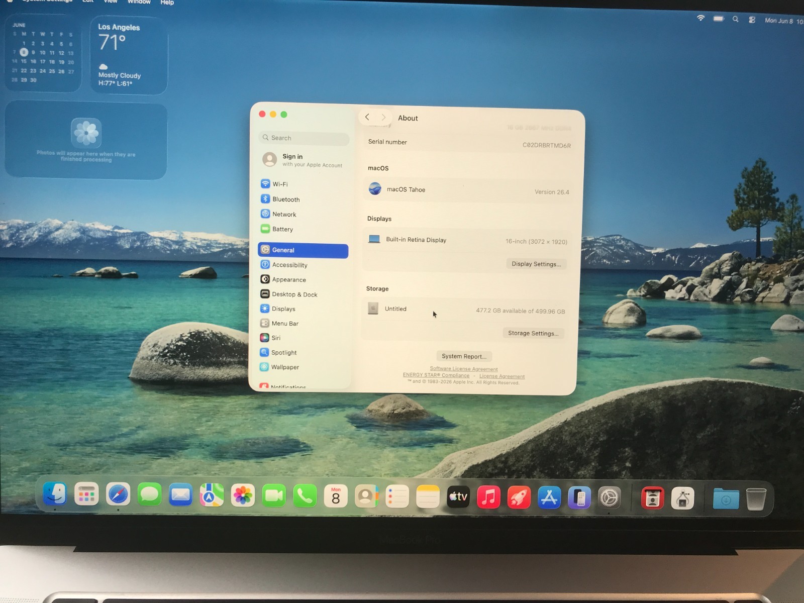Click the Built-in Retina Display row

coord(467,240)
